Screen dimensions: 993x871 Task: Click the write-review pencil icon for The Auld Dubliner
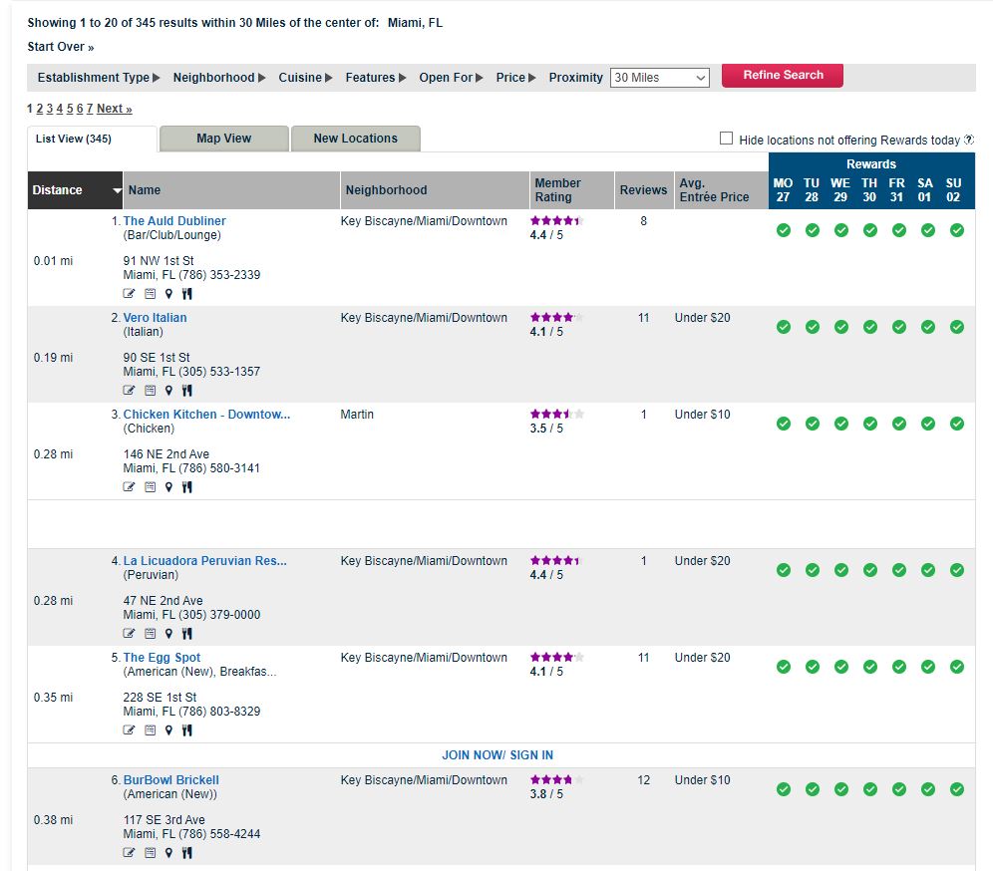pos(129,294)
